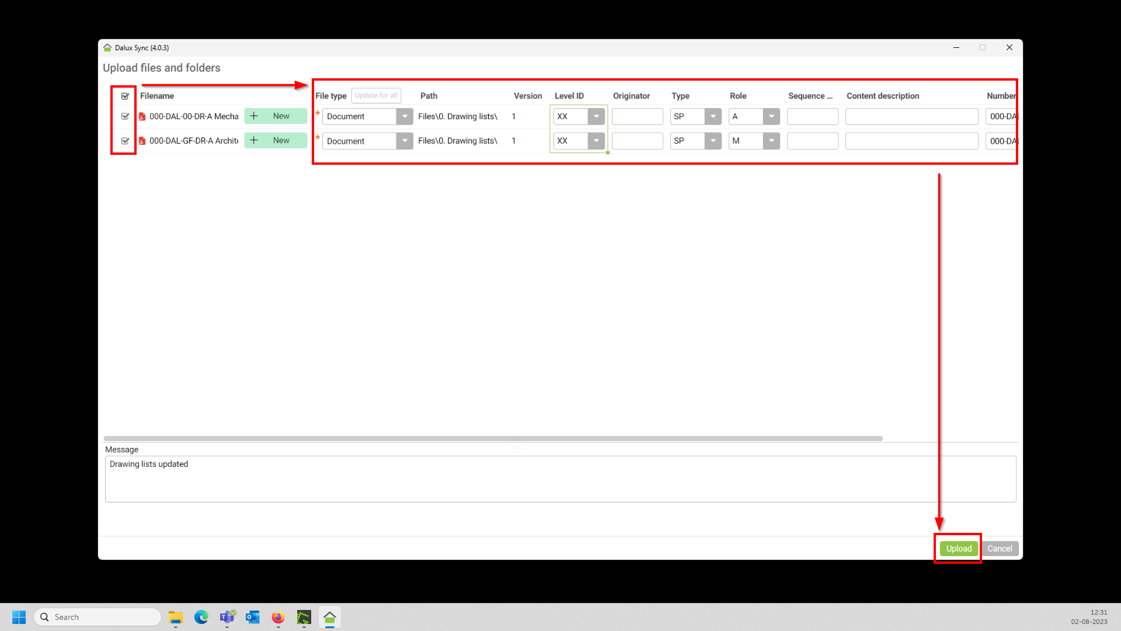Click the Cancel button
This screenshot has height=631, width=1121.
point(1000,549)
